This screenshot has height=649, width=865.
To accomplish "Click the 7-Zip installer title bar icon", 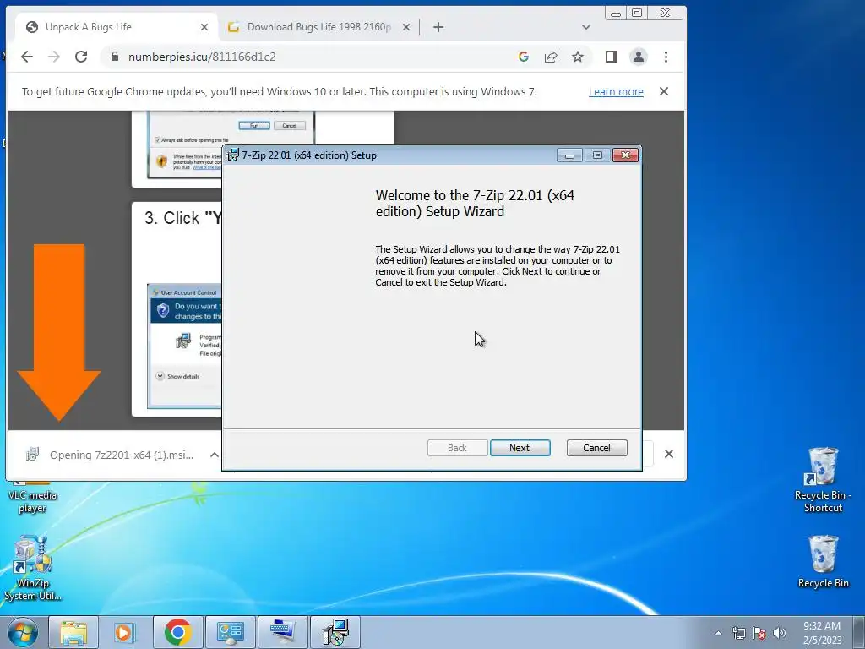I will [x=233, y=155].
